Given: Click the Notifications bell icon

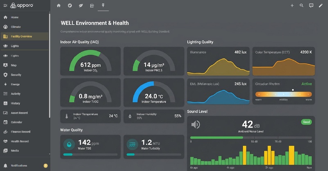Looking at the screenshot, I should tap(5, 166).
